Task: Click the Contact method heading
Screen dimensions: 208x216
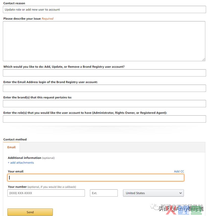Action: click(15, 139)
